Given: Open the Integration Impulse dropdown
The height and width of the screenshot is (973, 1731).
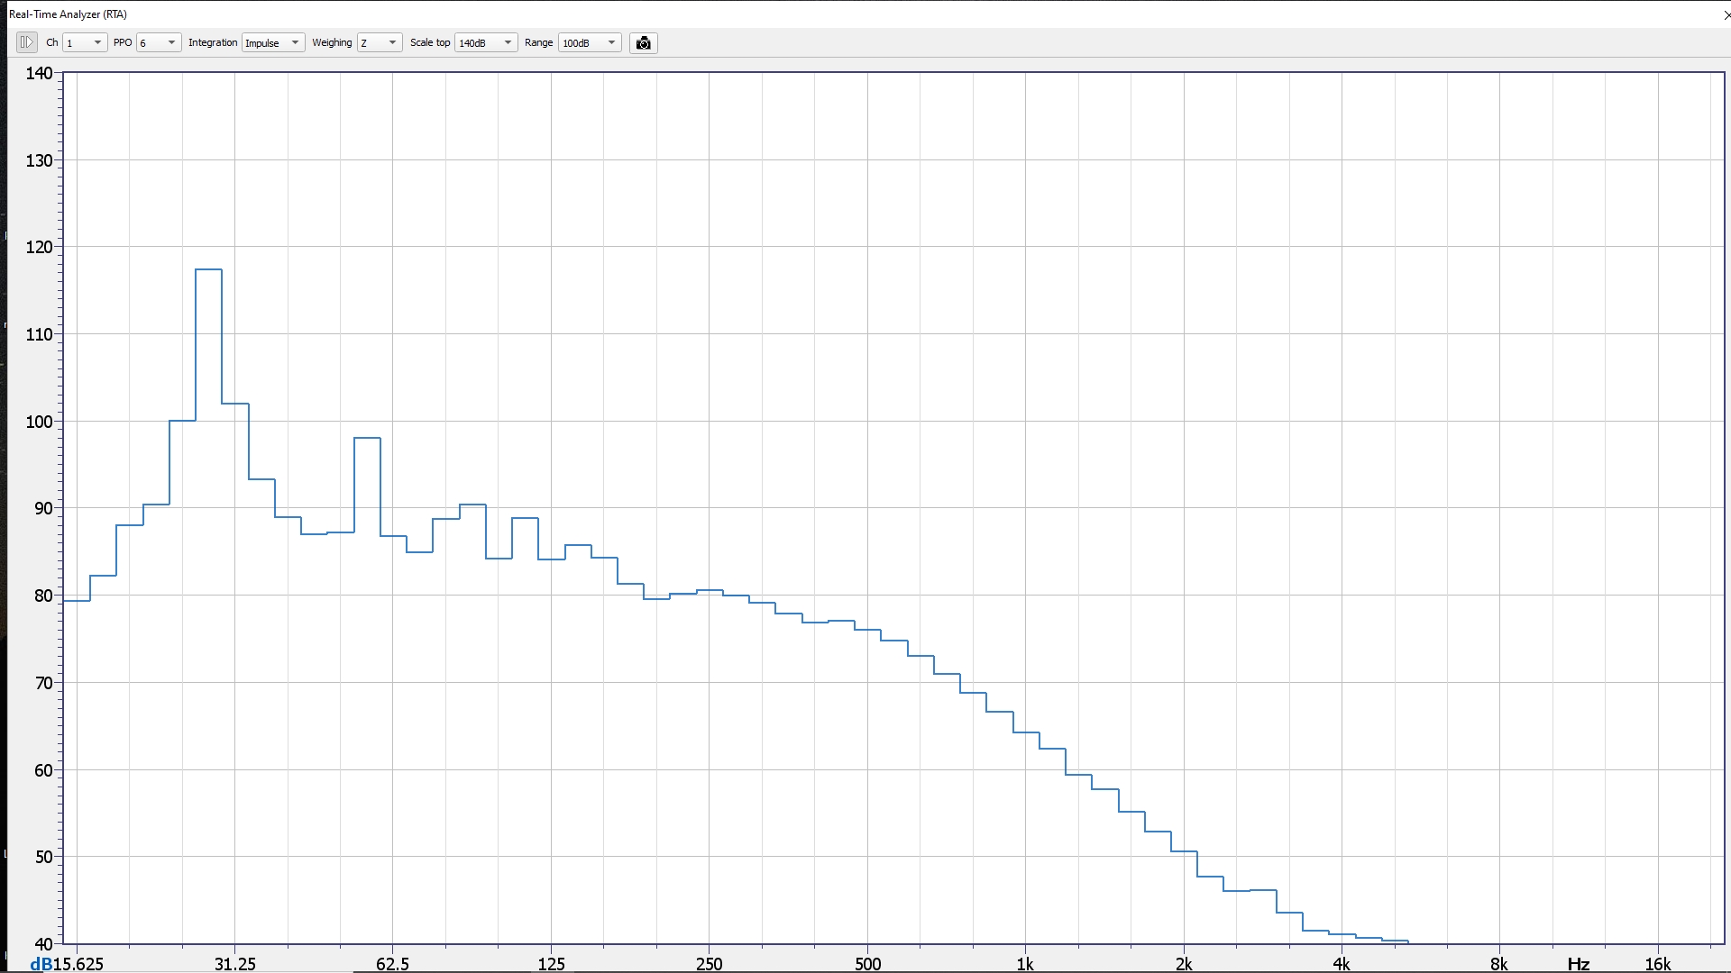Looking at the screenshot, I should [x=273, y=43].
